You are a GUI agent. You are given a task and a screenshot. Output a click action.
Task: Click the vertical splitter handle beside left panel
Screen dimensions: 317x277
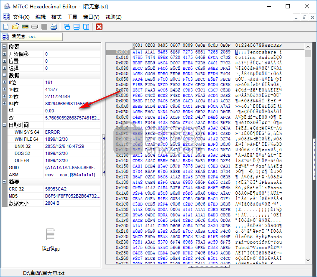104,155
